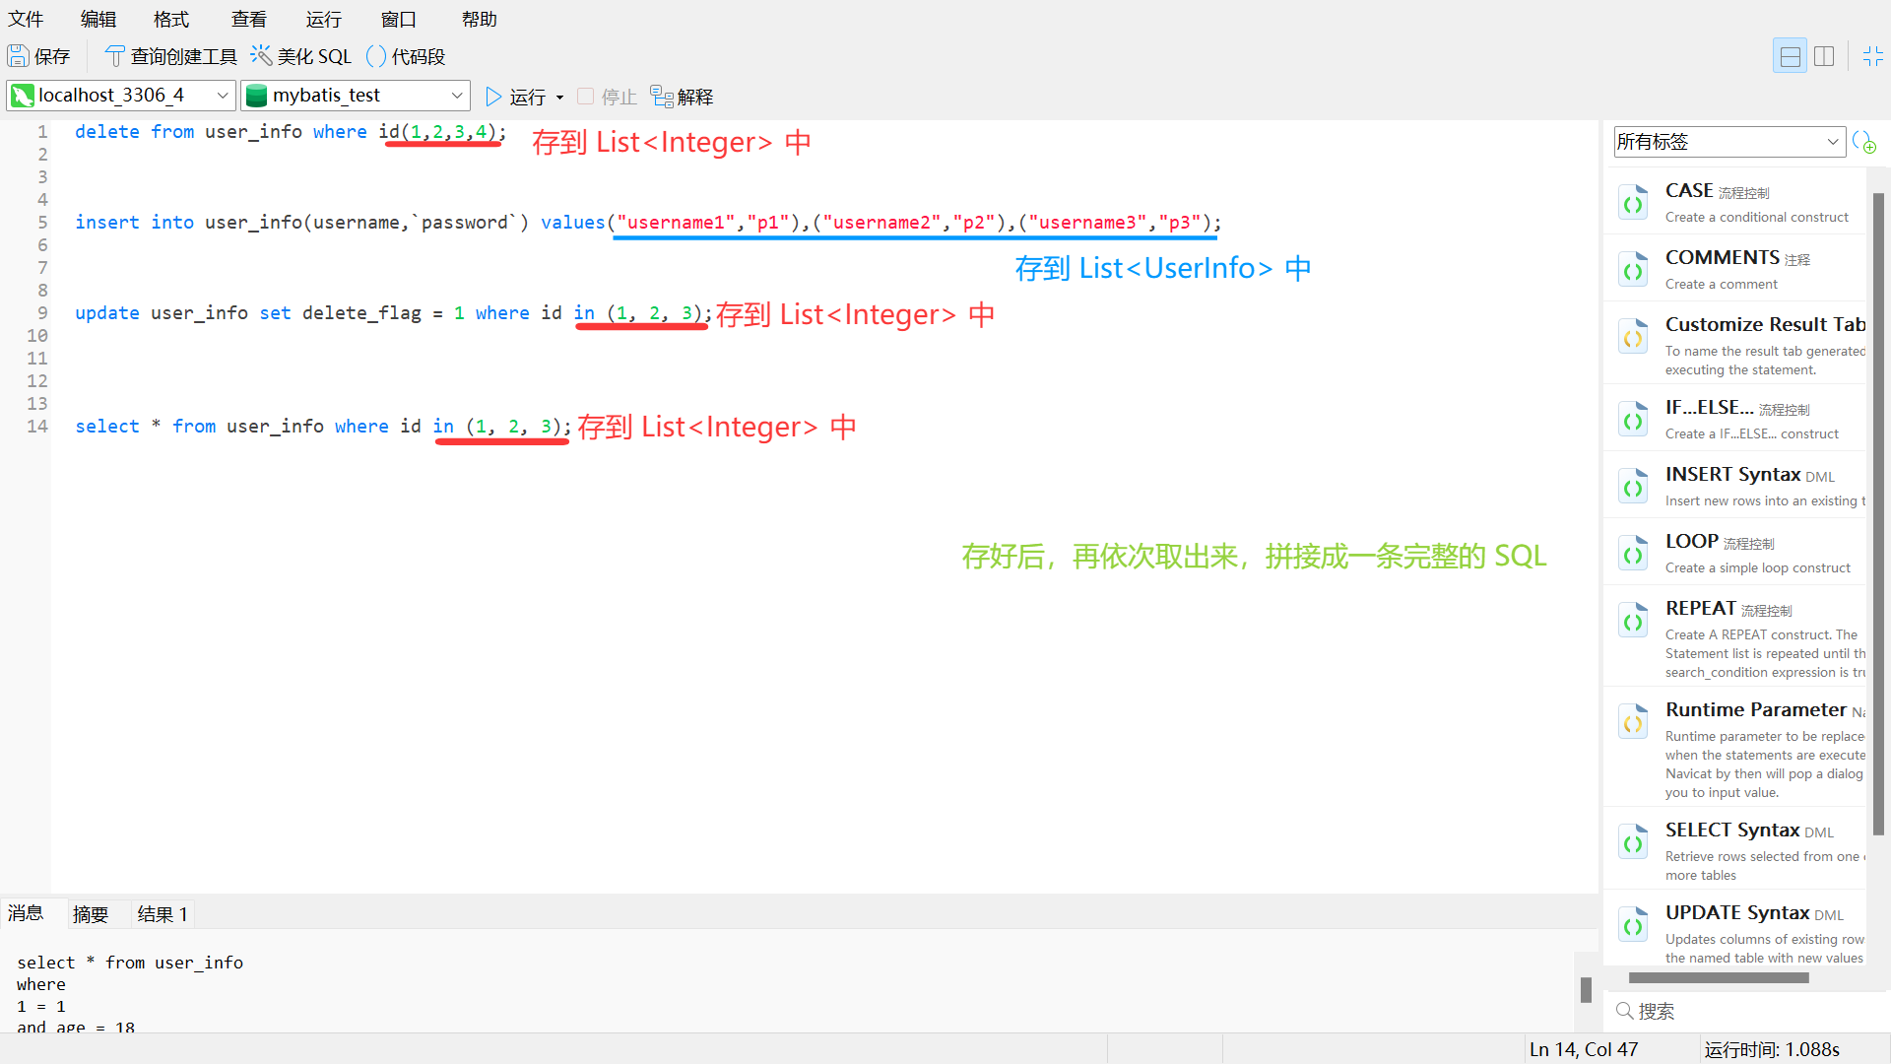Toggle the horizontal split layout view
This screenshot has width=1891, height=1064.
1790,56
